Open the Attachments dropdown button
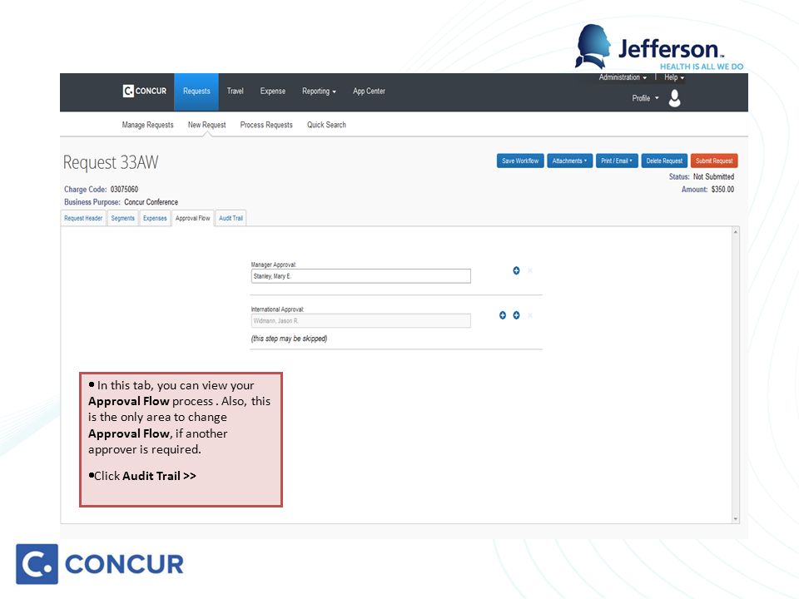This screenshot has width=799, height=599. coord(569,161)
